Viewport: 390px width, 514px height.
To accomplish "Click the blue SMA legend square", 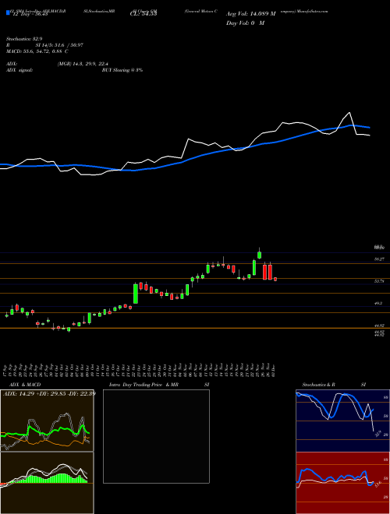I will coord(8,13).
